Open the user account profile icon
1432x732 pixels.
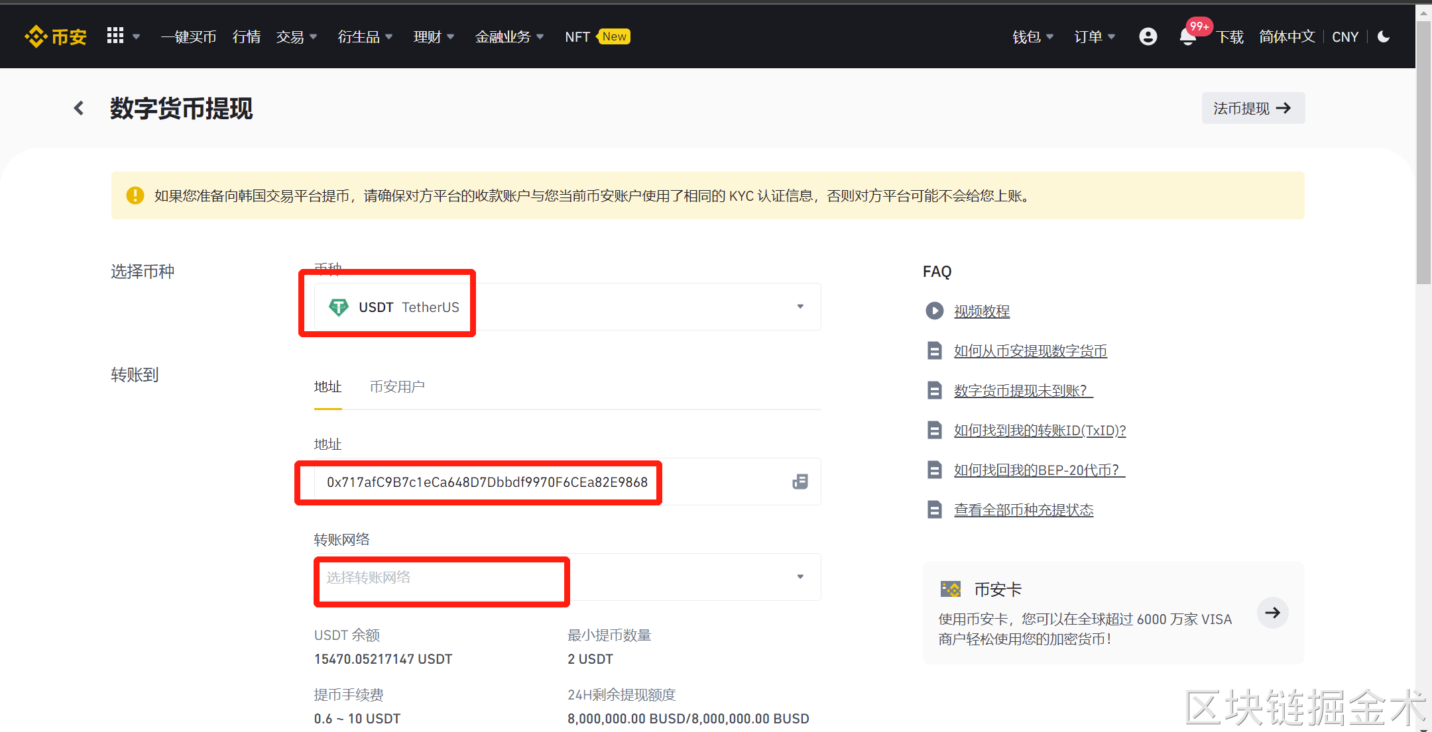(1148, 36)
